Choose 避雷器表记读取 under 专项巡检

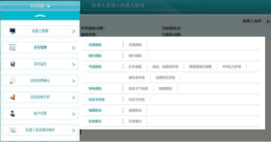[x=200, y=67]
